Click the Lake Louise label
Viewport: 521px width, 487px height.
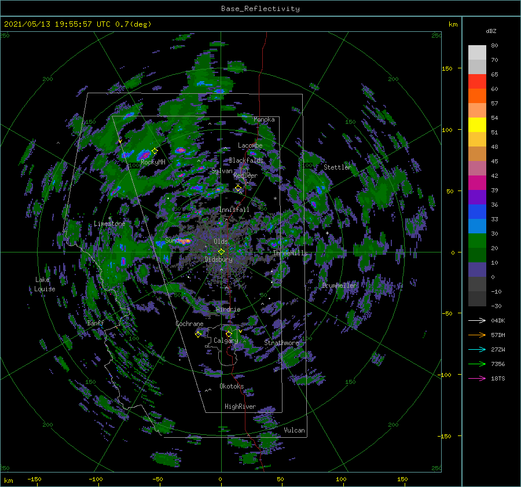(45, 284)
